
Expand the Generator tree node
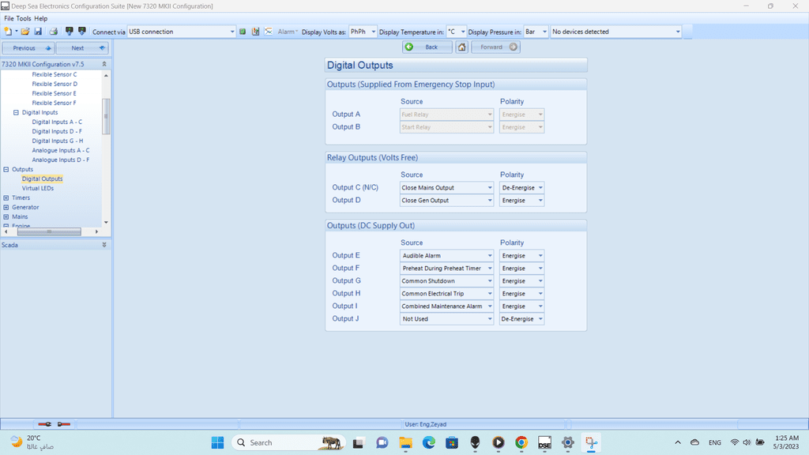[6, 208]
